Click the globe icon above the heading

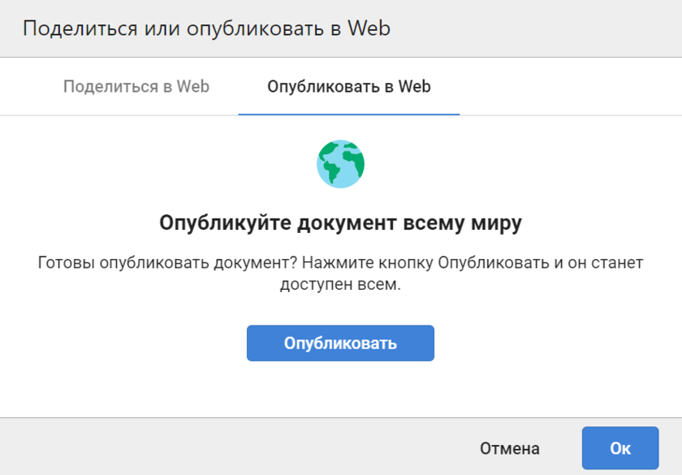coord(340,163)
